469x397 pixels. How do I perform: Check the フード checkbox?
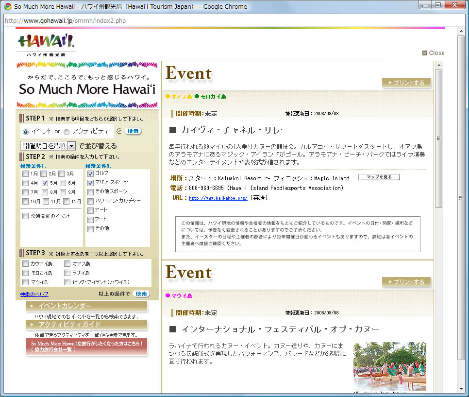click(91, 220)
